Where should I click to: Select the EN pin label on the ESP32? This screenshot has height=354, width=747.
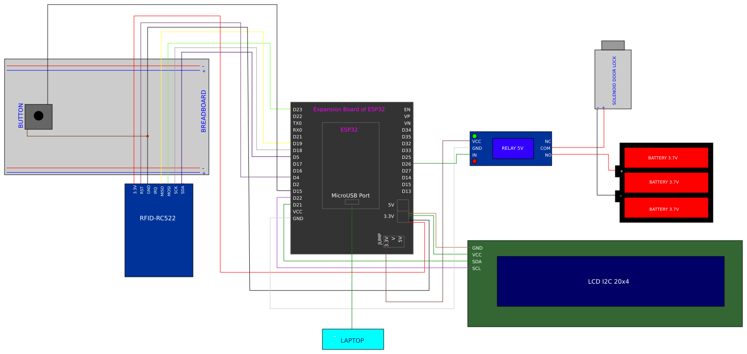coord(407,110)
